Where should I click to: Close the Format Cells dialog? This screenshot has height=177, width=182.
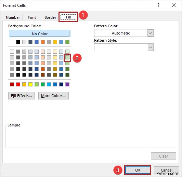[x=174, y=5]
